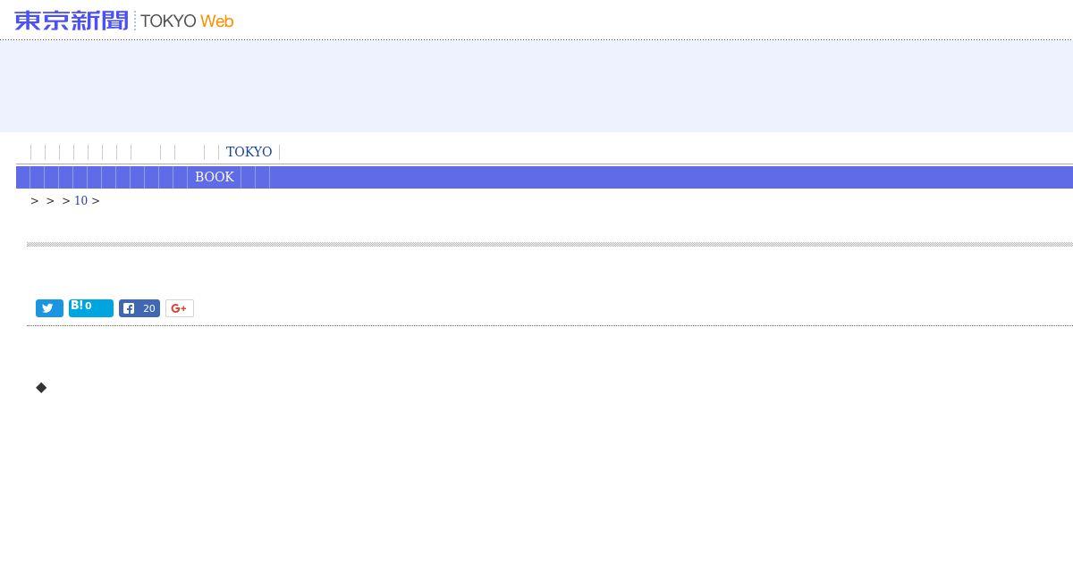1073x563 pixels.
Task: Click the first breadcrumb arrow separator
Action: (x=35, y=201)
